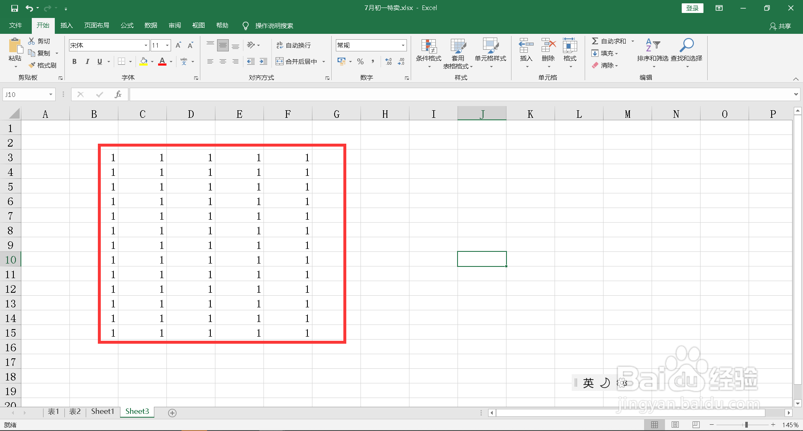
Task: Click the Share (共享) button
Action: tap(780, 26)
